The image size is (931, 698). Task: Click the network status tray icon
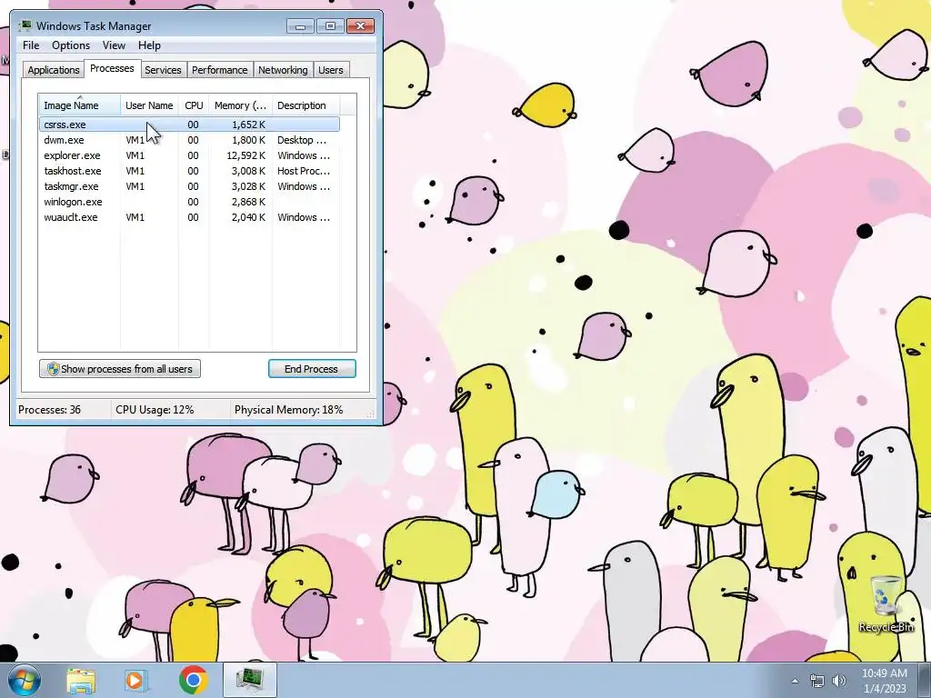[x=817, y=681]
